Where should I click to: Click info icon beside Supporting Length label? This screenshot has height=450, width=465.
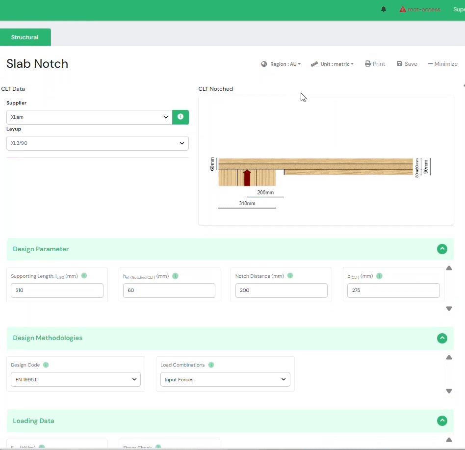(x=84, y=276)
